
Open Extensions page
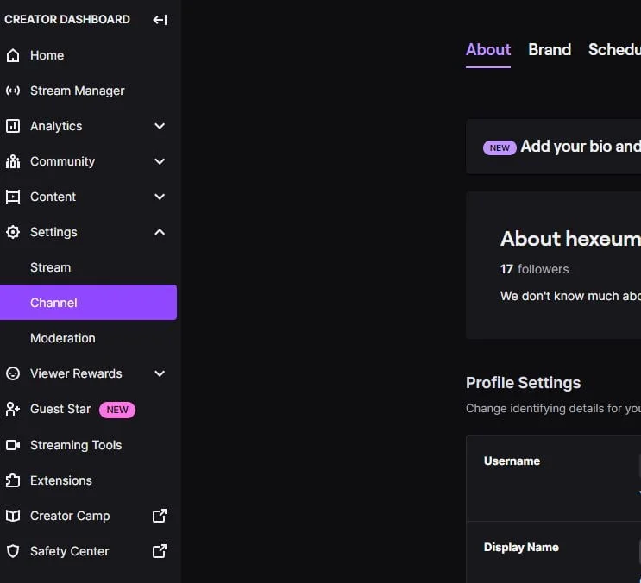point(61,480)
